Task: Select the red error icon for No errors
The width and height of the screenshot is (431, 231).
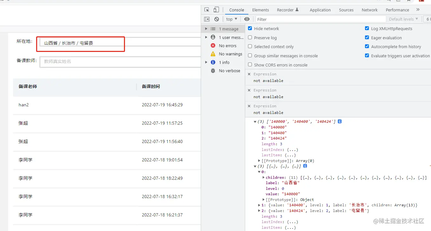Action: click(x=213, y=46)
